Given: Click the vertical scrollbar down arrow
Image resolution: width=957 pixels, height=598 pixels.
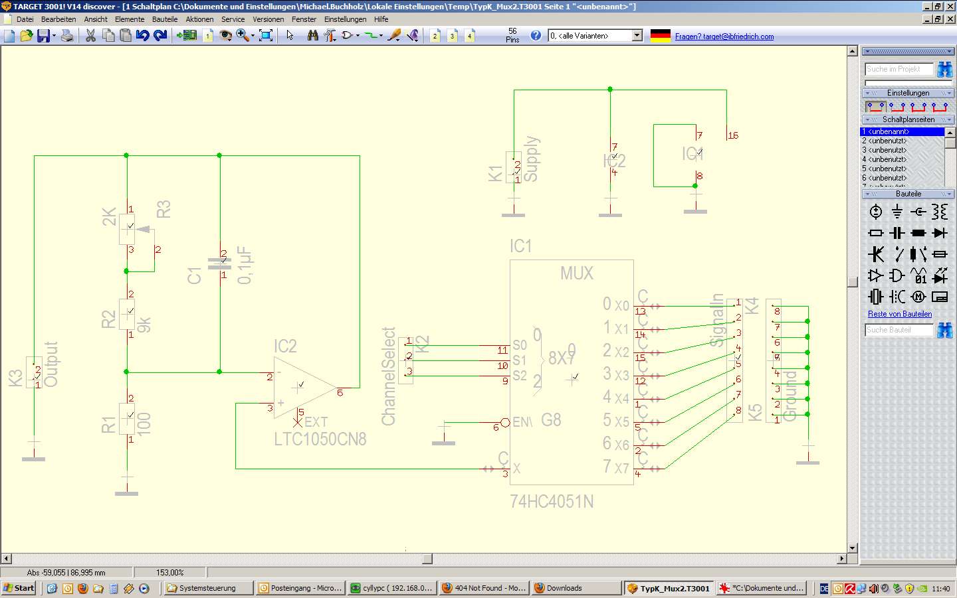Looking at the screenshot, I should click(x=853, y=548).
